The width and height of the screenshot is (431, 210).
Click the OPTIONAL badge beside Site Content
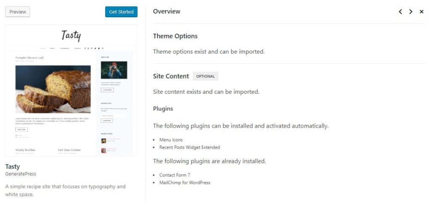205,76
